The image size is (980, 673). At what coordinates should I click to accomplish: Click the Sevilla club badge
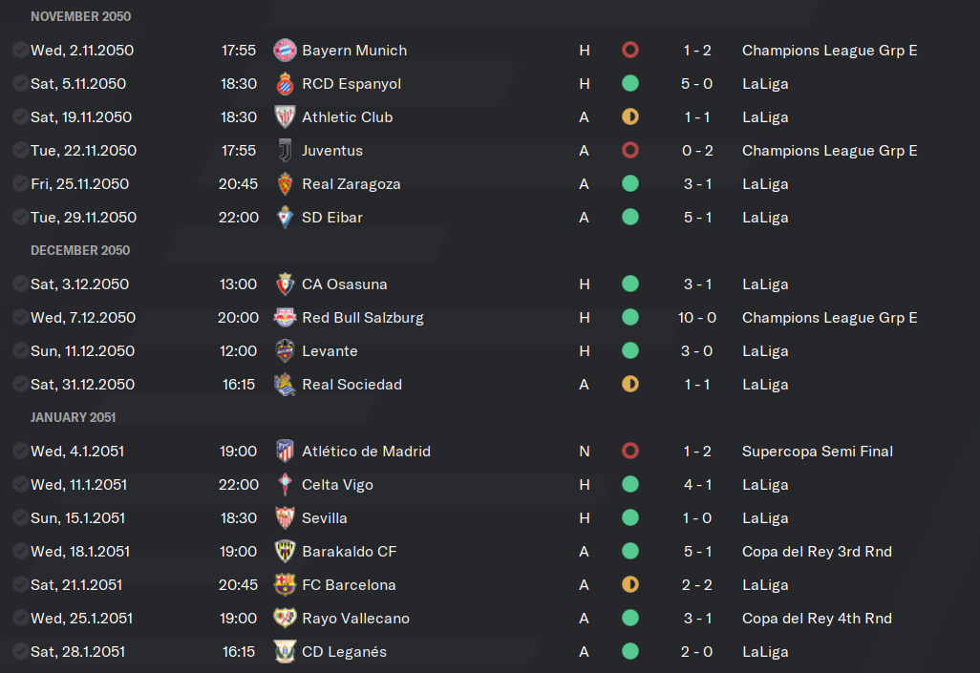click(285, 518)
